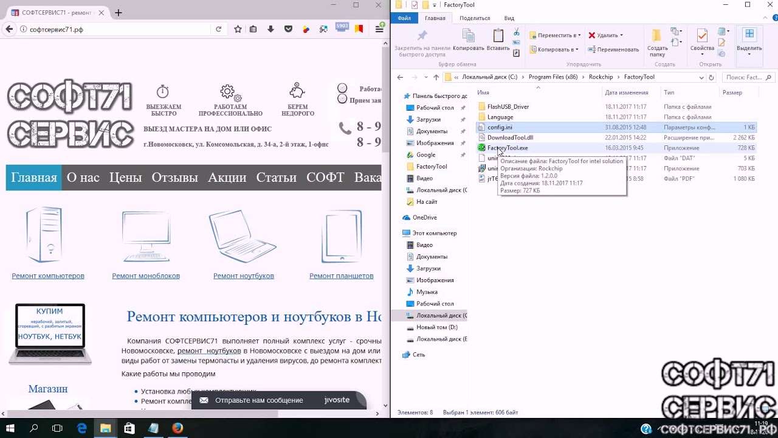The image size is (778, 438).
Task: Show site information icon in the address bar
Action: (23, 29)
